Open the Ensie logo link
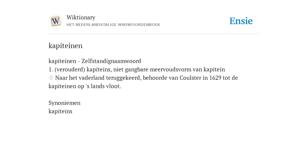 pyautogui.click(x=241, y=21)
